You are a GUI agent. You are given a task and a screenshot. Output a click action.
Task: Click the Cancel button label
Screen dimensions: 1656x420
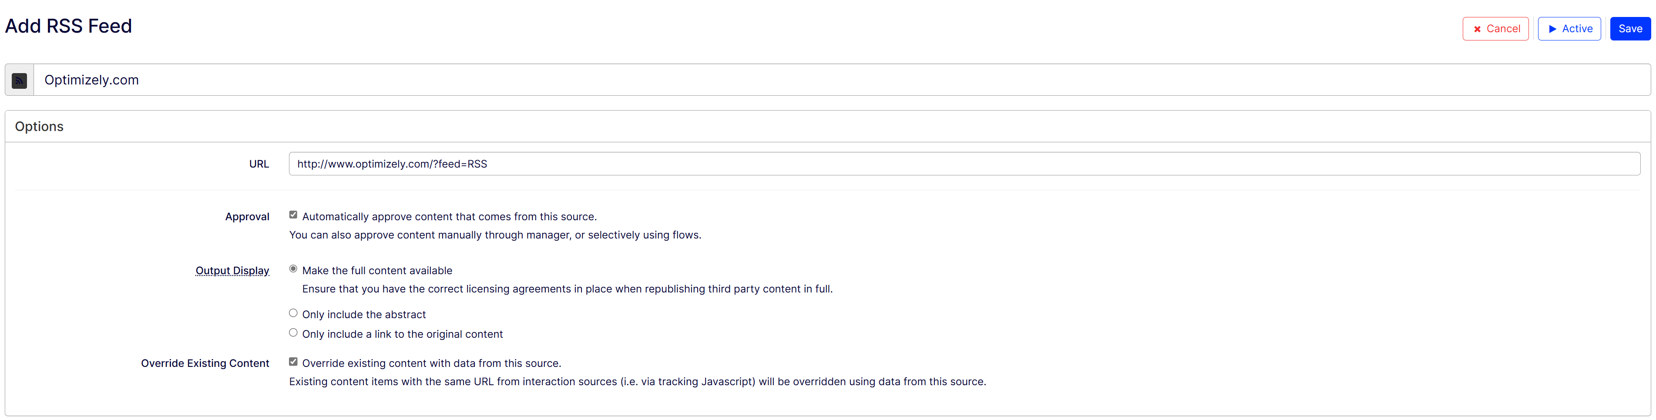[x=1503, y=29]
